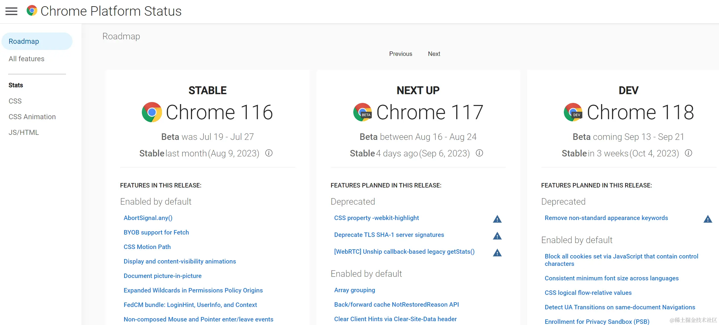Click the info icon beside Chrome 118 stable date
The width and height of the screenshot is (719, 325).
pos(688,153)
